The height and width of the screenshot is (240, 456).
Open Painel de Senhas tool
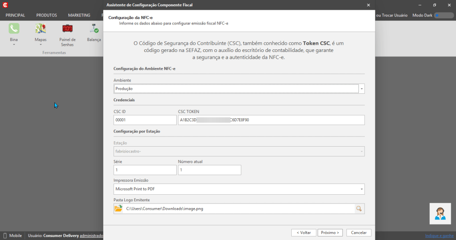68,28
